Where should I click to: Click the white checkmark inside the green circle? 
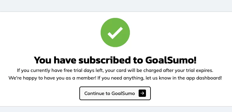pyautogui.click(x=115, y=33)
